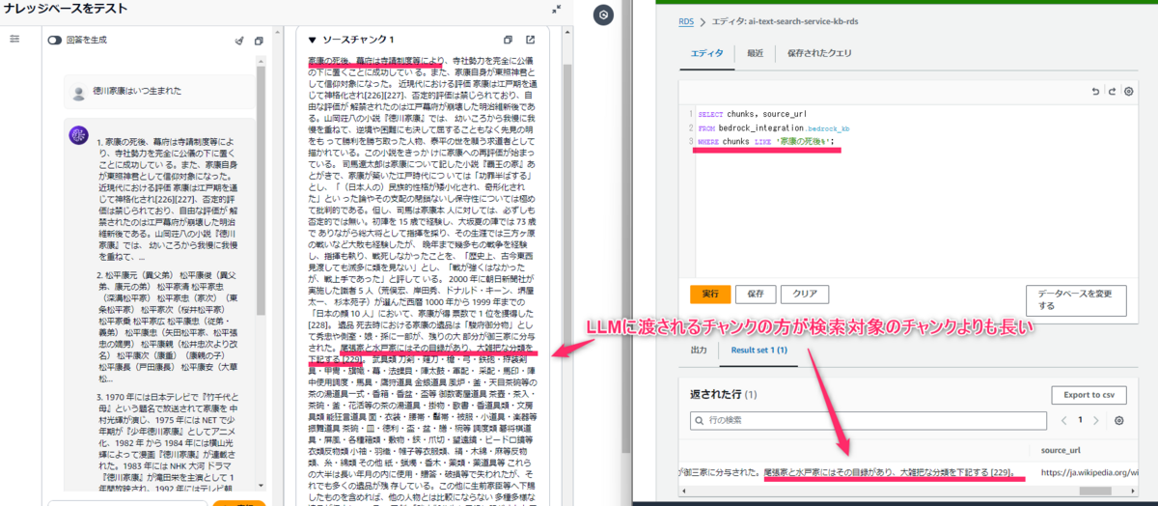Screen dimensions: 1158x506
Task: Run the query with 実行 button
Action: point(710,294)
